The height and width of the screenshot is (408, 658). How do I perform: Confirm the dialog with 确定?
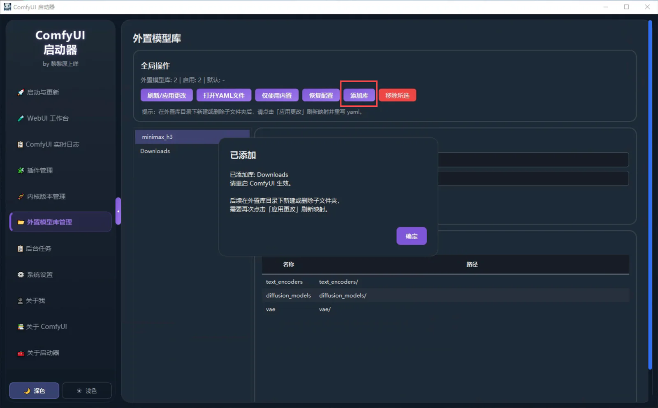pyautogui.click(x=411, y=236)
